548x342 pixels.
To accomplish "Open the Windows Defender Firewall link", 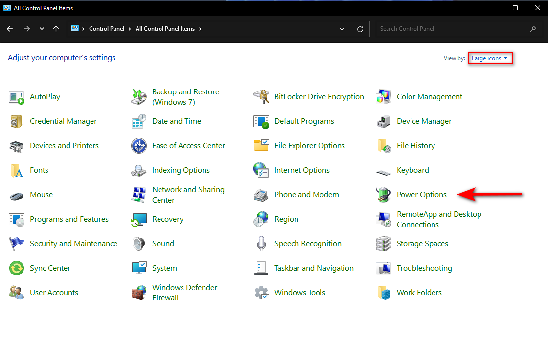I will point(184,293).
